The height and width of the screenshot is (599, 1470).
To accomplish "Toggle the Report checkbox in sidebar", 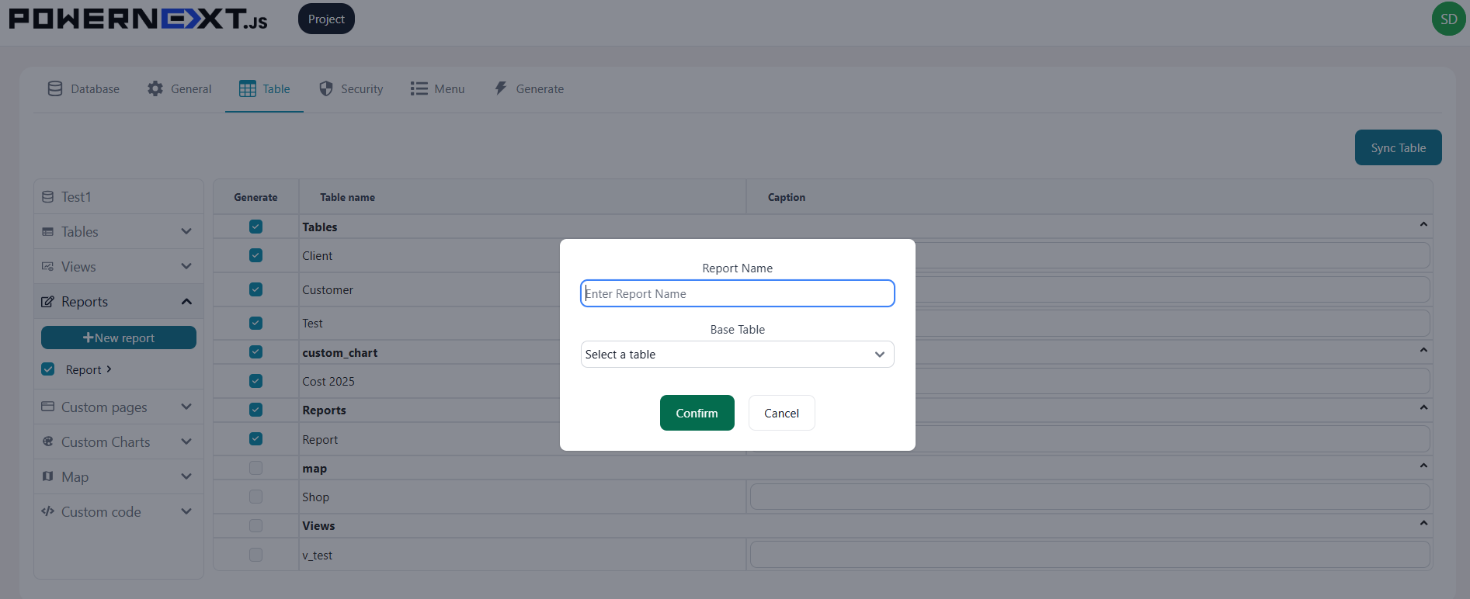I will [48, 369].
